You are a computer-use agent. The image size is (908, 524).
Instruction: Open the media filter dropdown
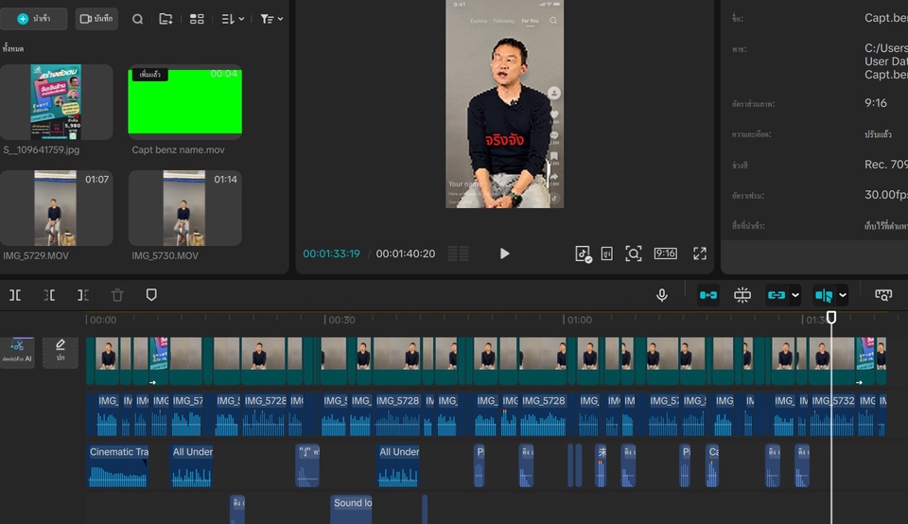coord(271,19)
